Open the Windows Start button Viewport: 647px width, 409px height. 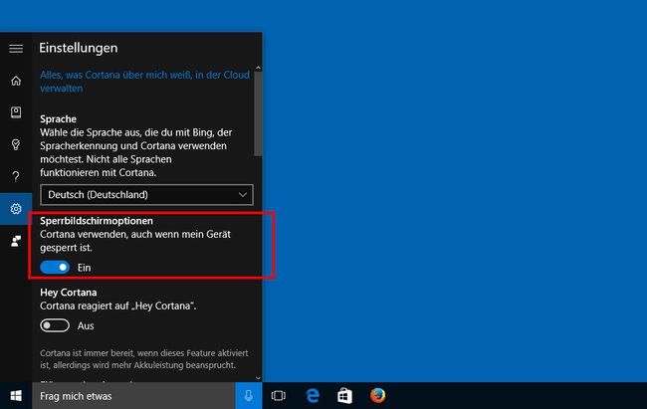coord(16,396)
